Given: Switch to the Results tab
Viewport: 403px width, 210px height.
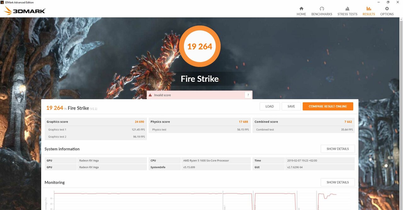Looking at the screenshot, I should click(x=369, y=11).
